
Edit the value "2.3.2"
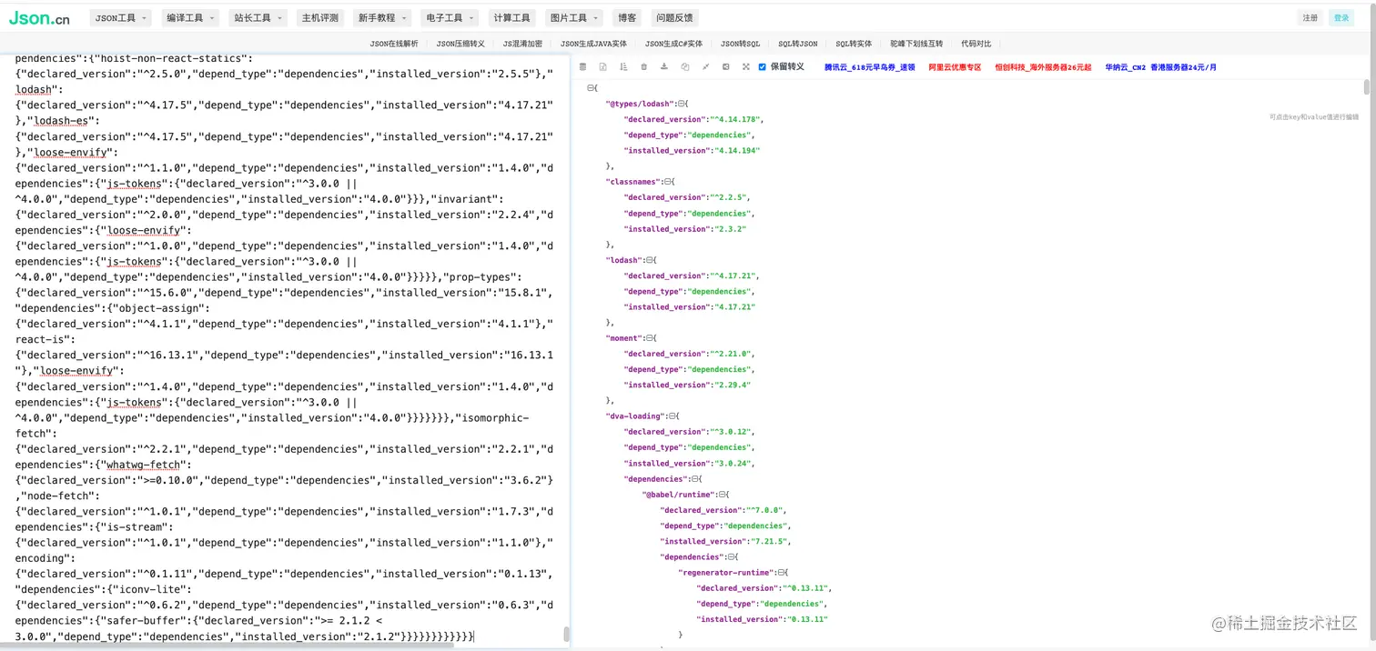pos(730,229)
